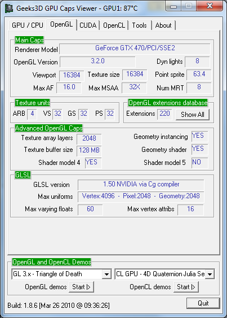227x318 pixels.
Task: Click the Show All extensions button
Action: [x=193, y=115]
